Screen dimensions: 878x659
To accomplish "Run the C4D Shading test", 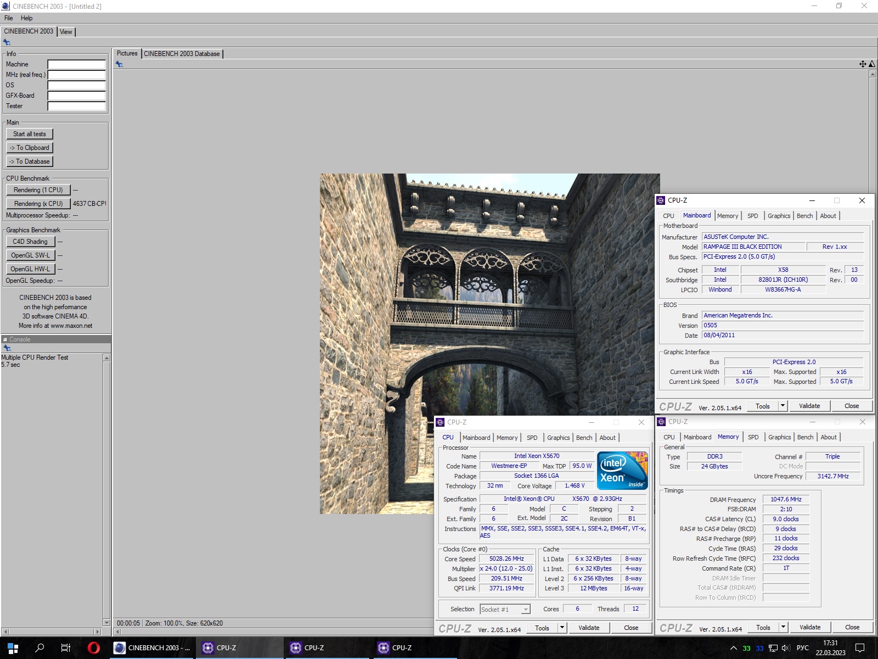I will (x=30, y=242).
